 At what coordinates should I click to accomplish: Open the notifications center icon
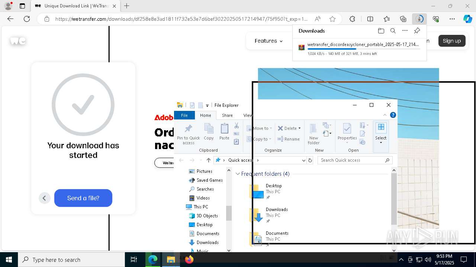click(464, 260)
